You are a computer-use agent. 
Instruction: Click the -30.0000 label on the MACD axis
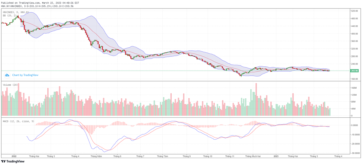pos(355,153)
